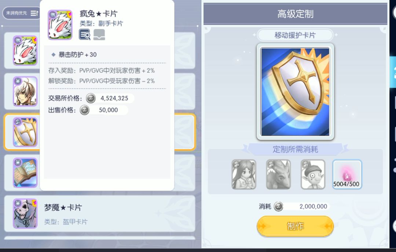The width and height of the screenshot is (396, 252).
Task: Select the spell book card entry
Action: tap(25, 173)
